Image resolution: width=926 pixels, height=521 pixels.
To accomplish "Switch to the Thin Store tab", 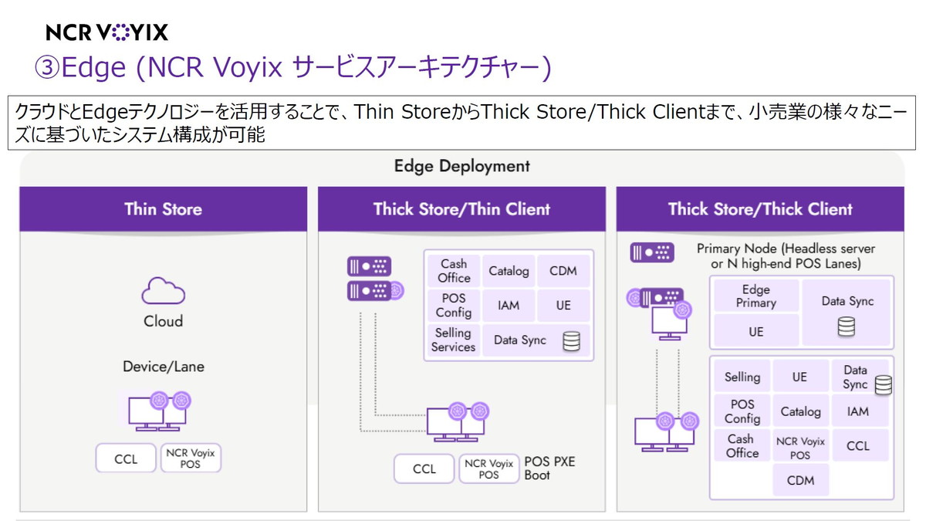I will pos(162,208).
